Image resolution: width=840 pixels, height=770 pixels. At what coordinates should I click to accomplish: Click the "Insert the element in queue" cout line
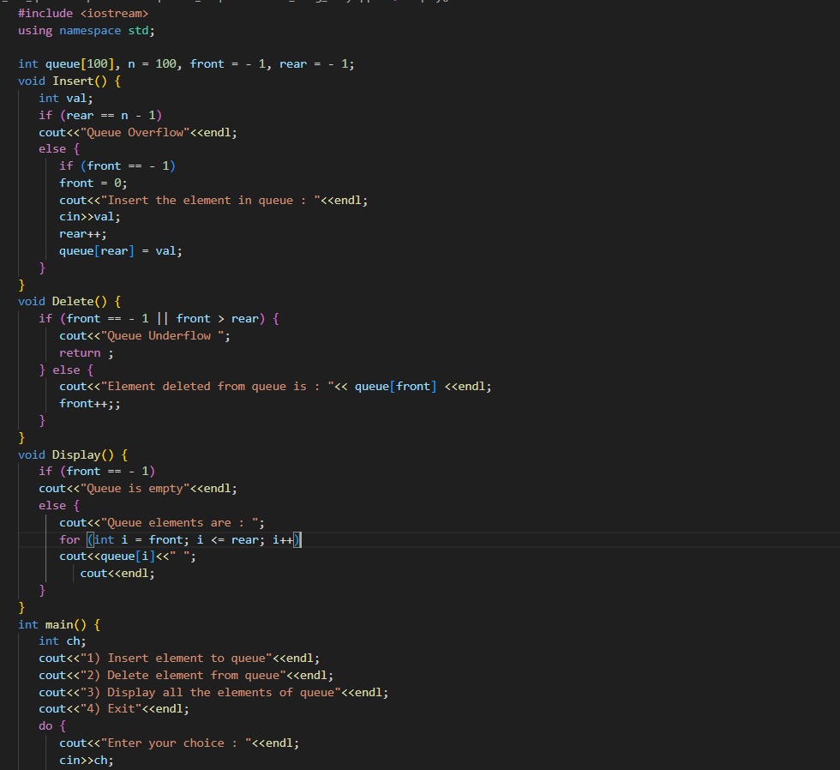(213, 201)
